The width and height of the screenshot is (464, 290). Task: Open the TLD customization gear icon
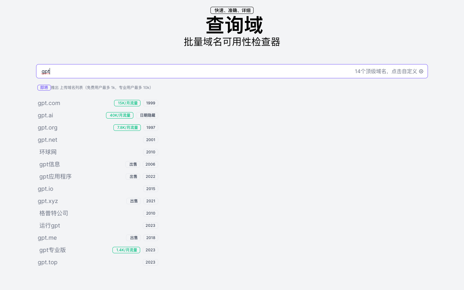pos(421,71)
